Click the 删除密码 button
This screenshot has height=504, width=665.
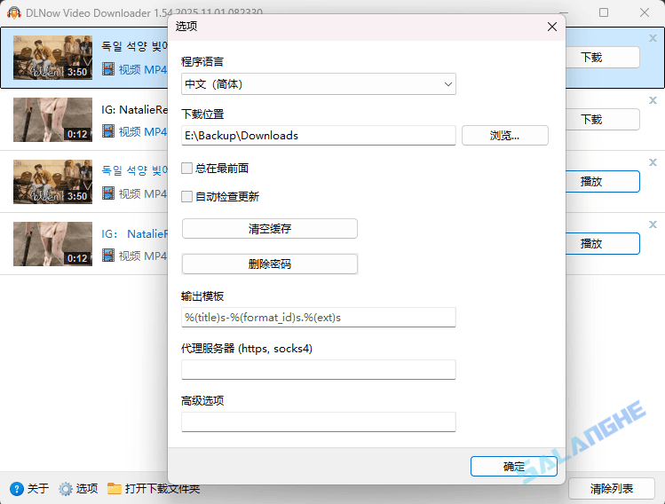[270, 264]
